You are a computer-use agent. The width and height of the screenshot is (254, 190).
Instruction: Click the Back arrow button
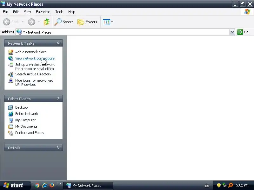point(7,22)
